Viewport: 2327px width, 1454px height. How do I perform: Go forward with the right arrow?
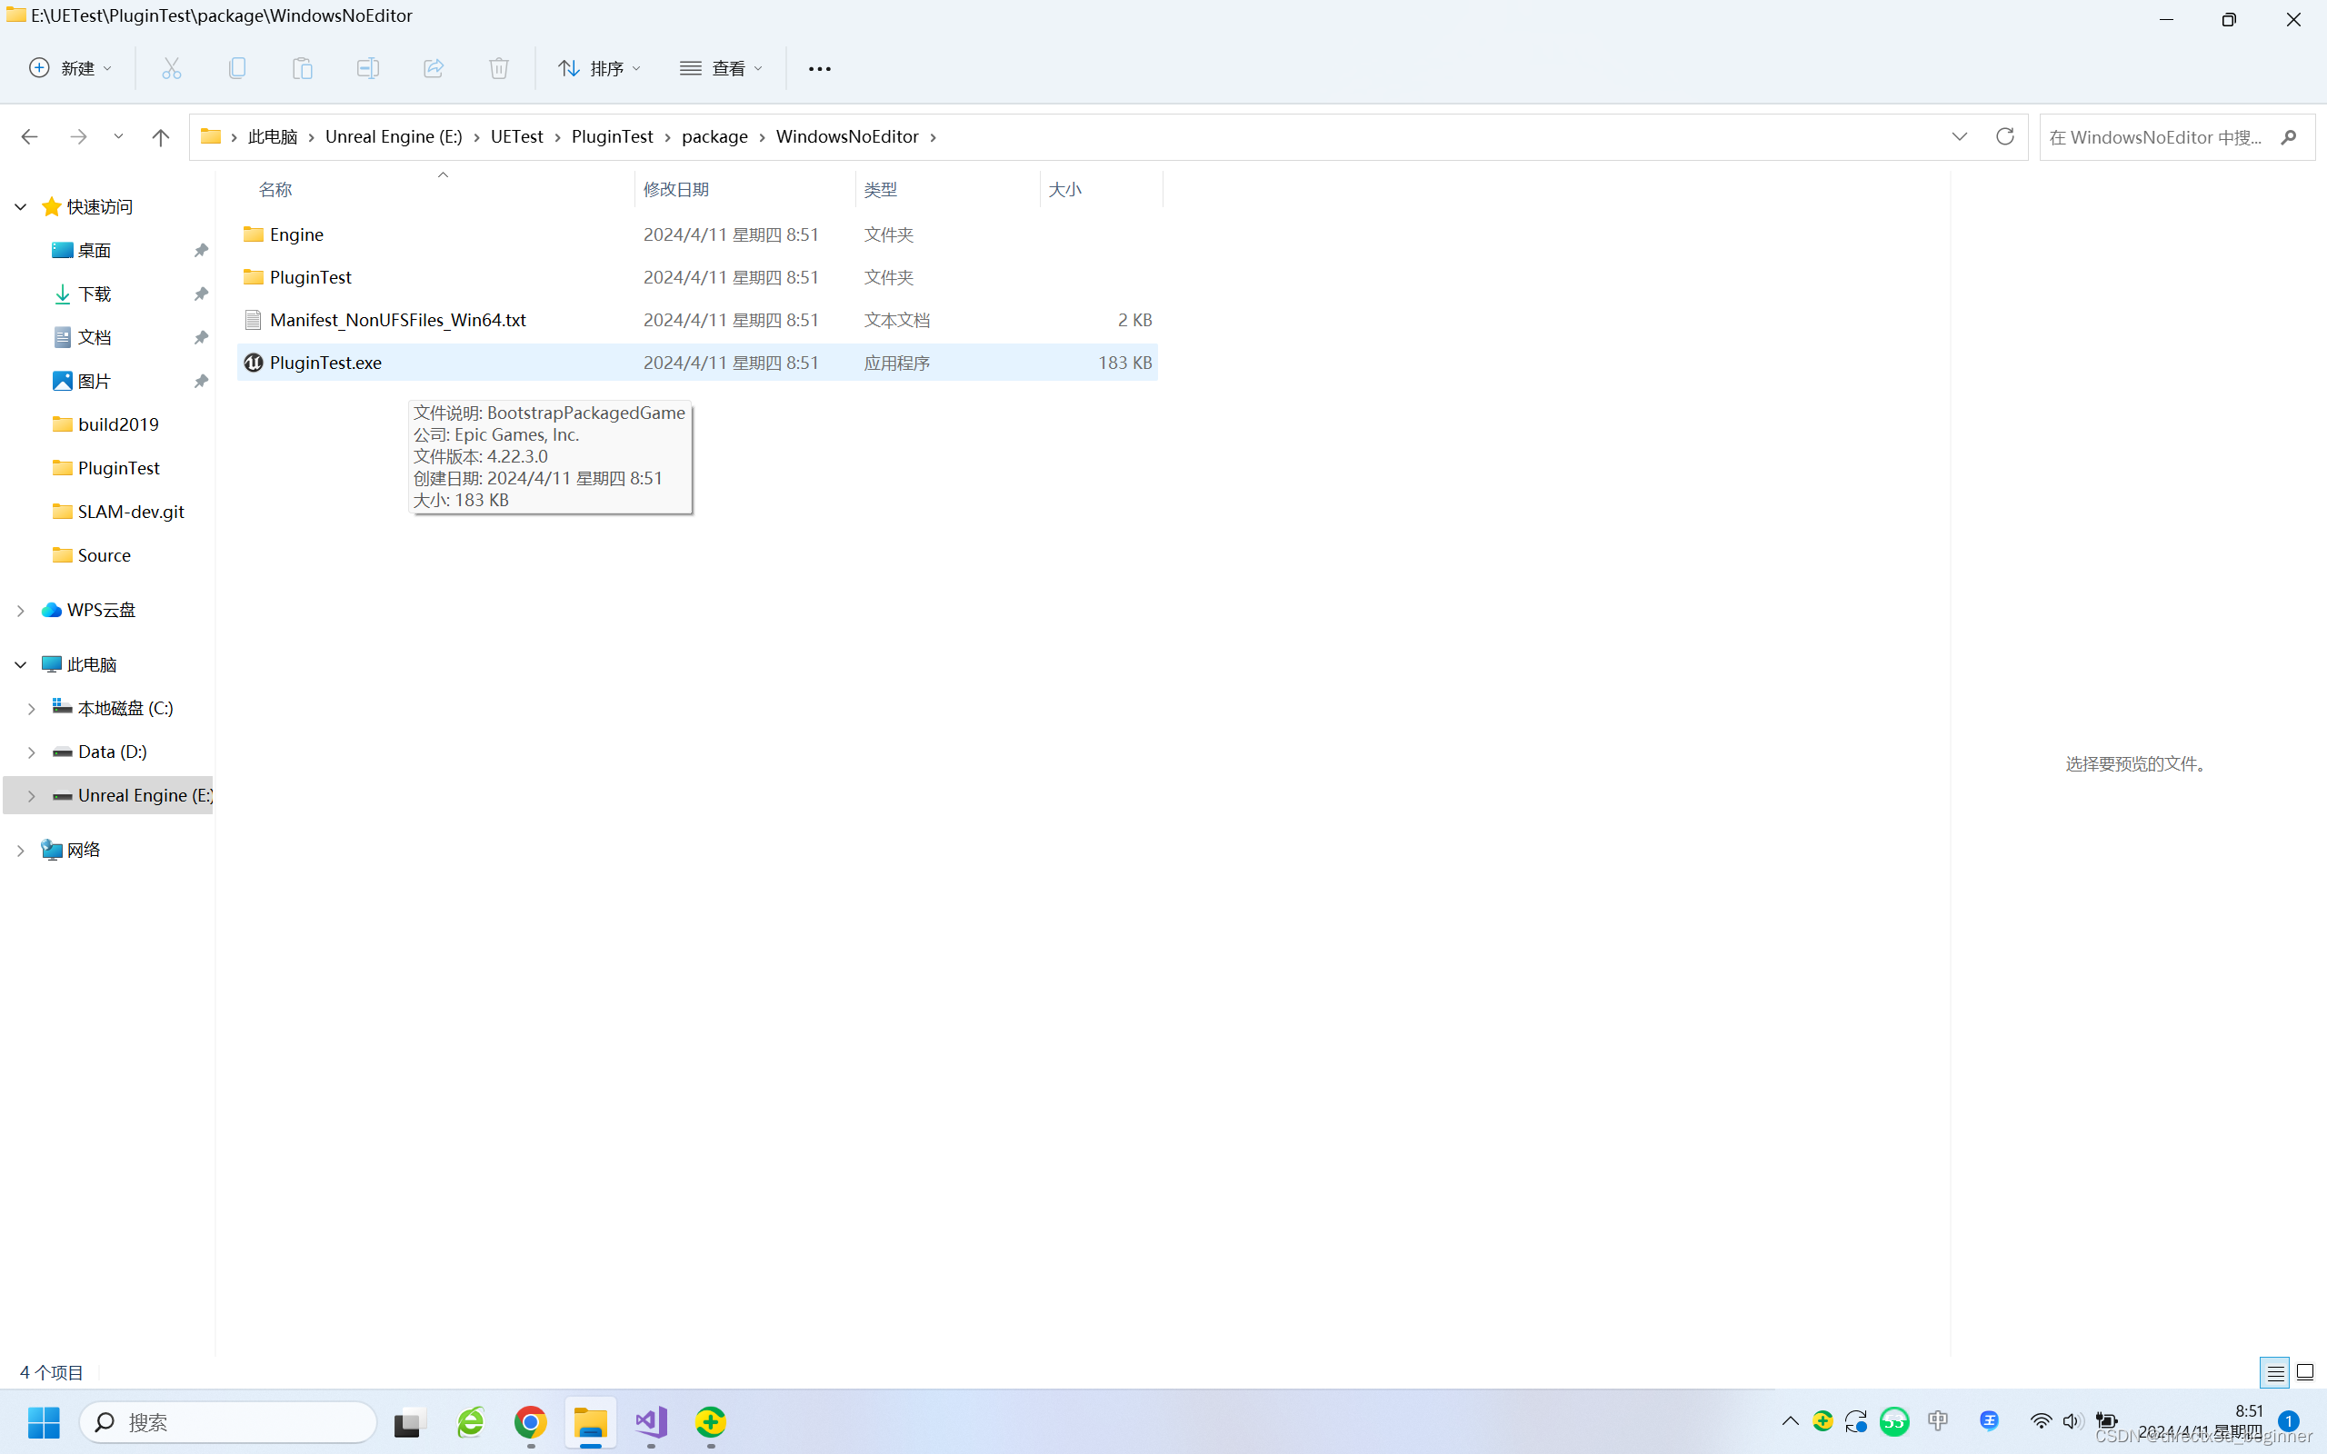coord(79,136)
